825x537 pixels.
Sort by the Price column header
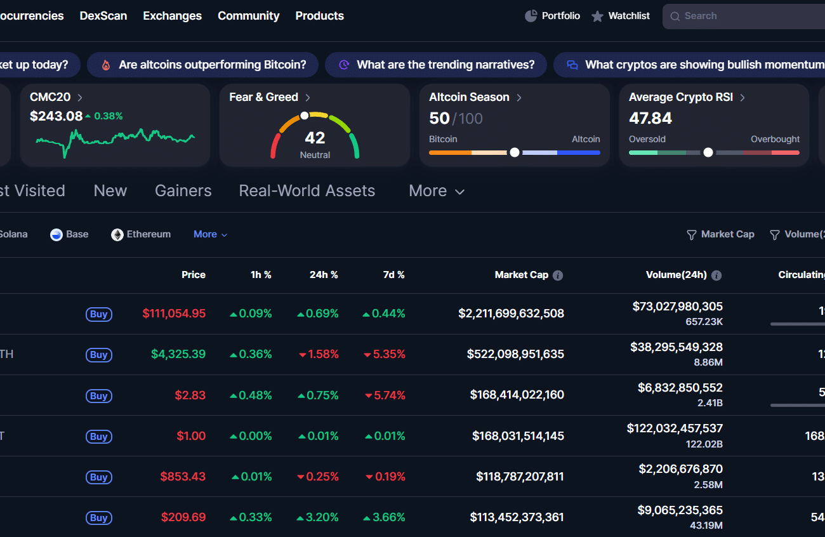(x=194, y=275)
